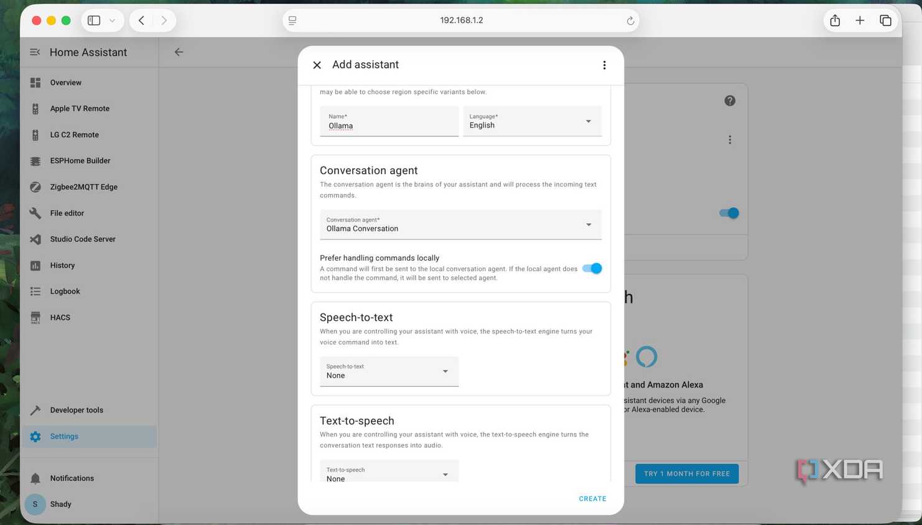
Task: Click the Name field containing Ollama
Action: click(x=389, y=121)
